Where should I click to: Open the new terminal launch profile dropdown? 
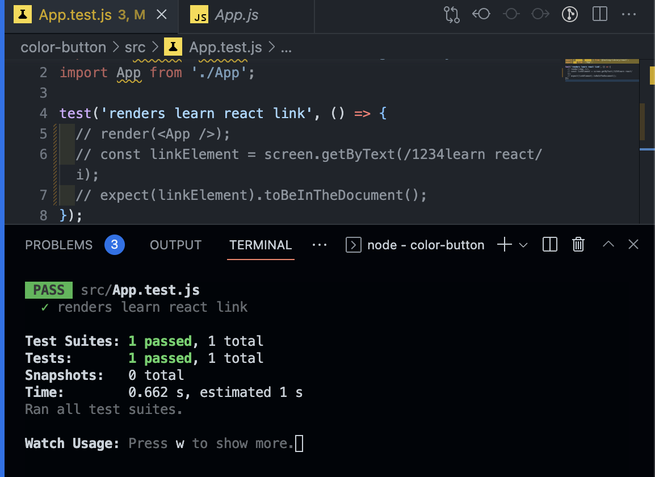coord(523,245)
